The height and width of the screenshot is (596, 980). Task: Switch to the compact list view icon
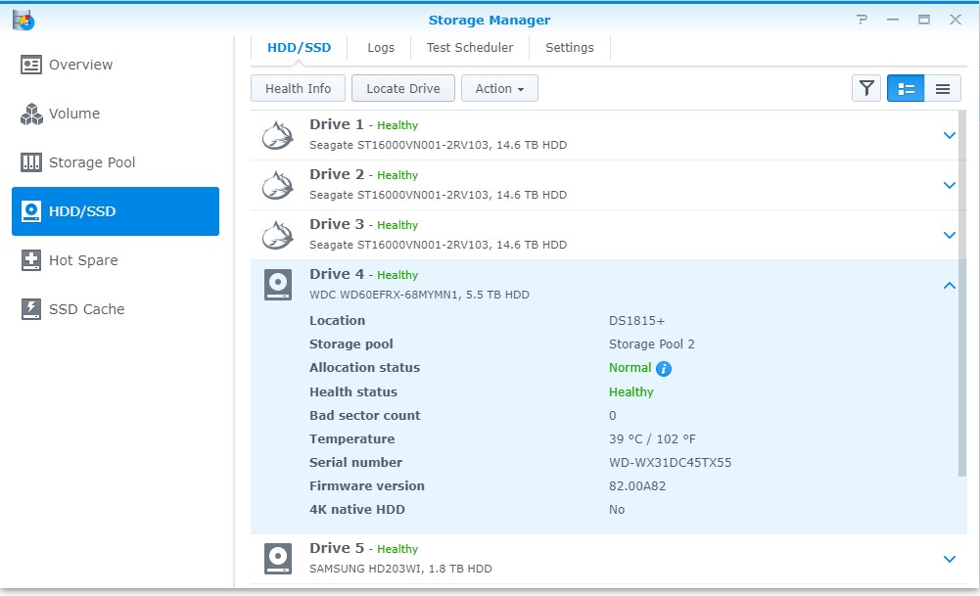pos(943,88)
